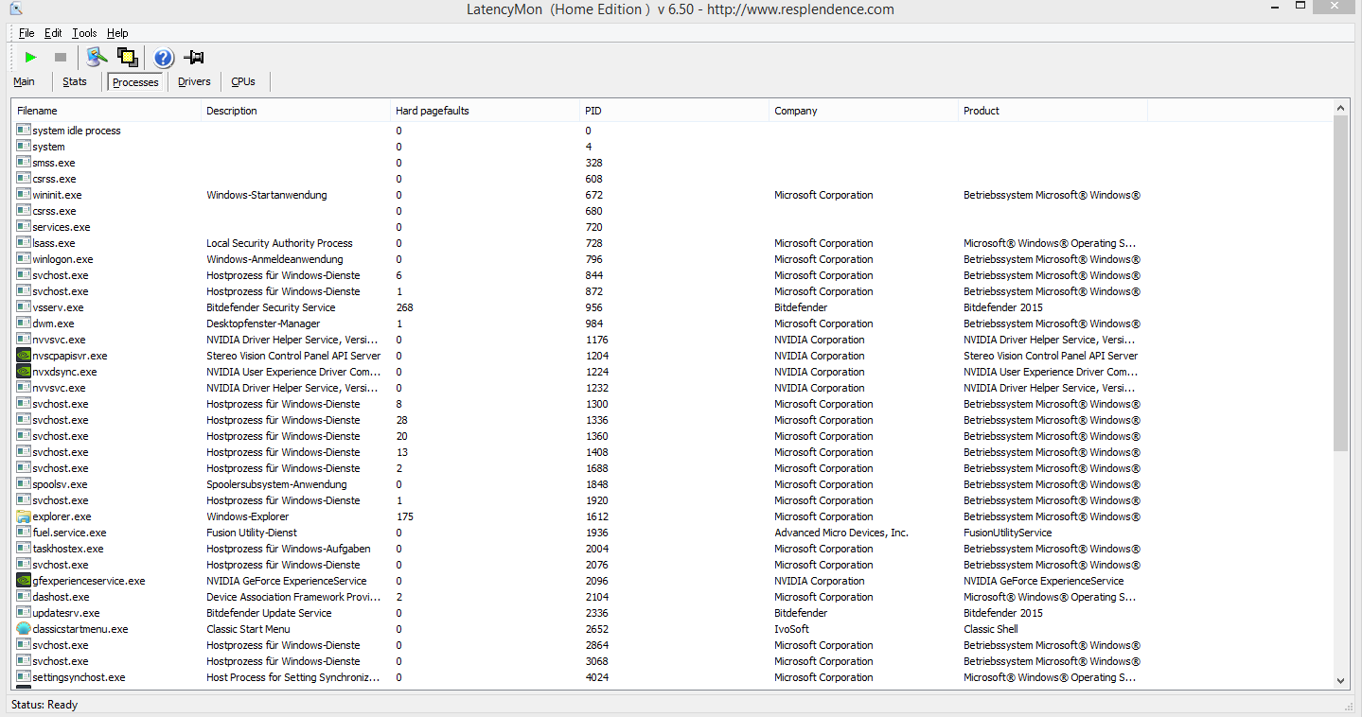The height and width of the screenshot is (717, 1362).
Task: Click the PID value 4024
Action: pyautogui.click(x=596, y=677)
